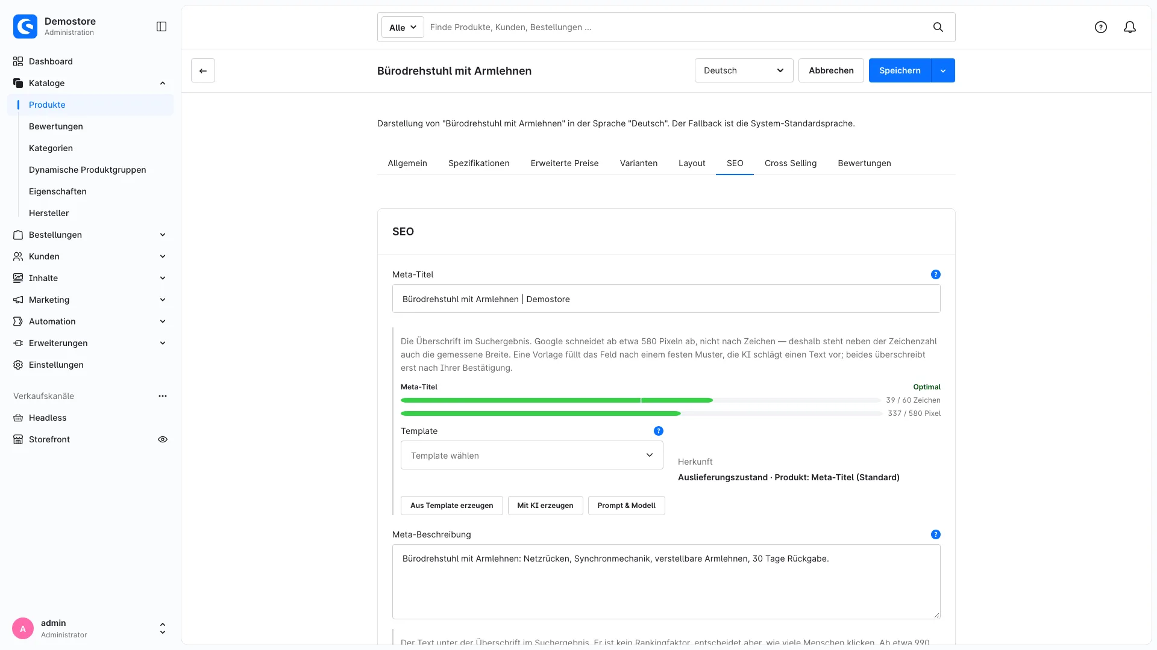This screenshot has width=1157, height=650.
Task: Open the Template wählen dropdown
Action: pyautogui.click(x=532, y=455)
